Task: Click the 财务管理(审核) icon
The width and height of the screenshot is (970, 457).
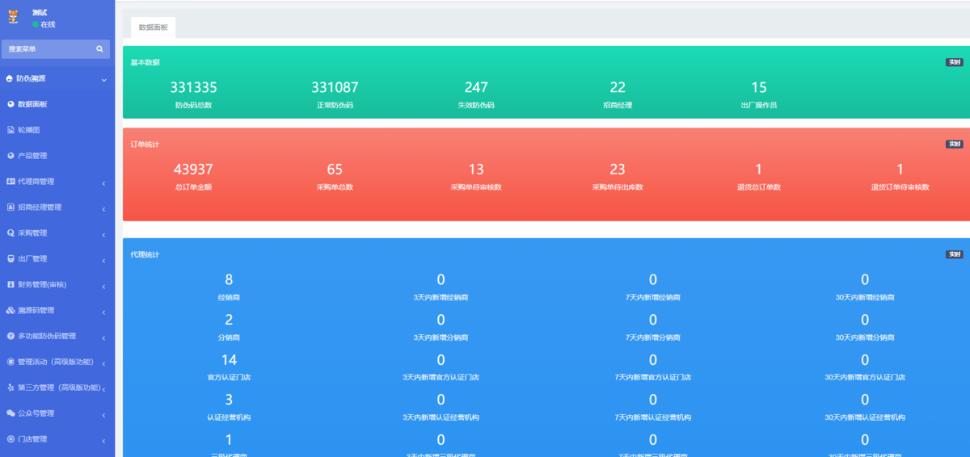Action: (11, 284)
